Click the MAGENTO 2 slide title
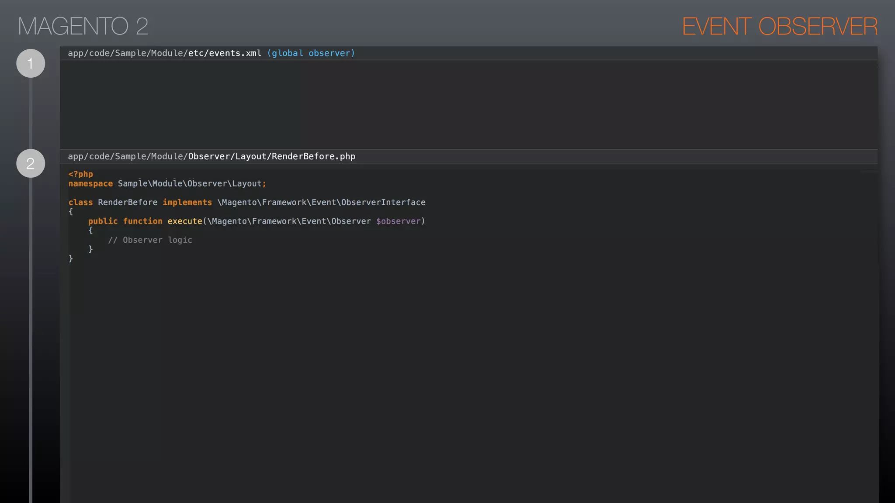This screenshot has width=895, height=503. coord(83,26)
